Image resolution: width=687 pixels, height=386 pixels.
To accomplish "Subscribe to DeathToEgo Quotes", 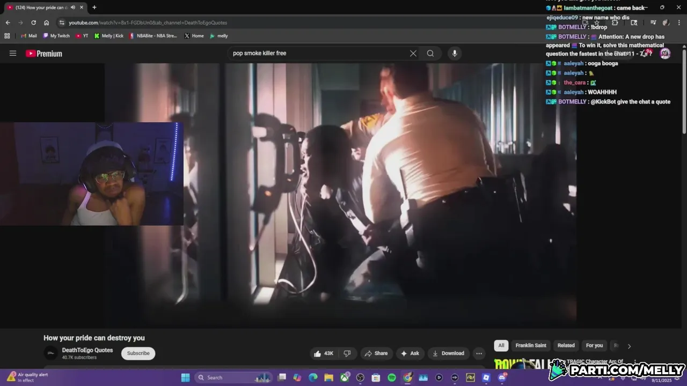I will click(x=138, y=353).
